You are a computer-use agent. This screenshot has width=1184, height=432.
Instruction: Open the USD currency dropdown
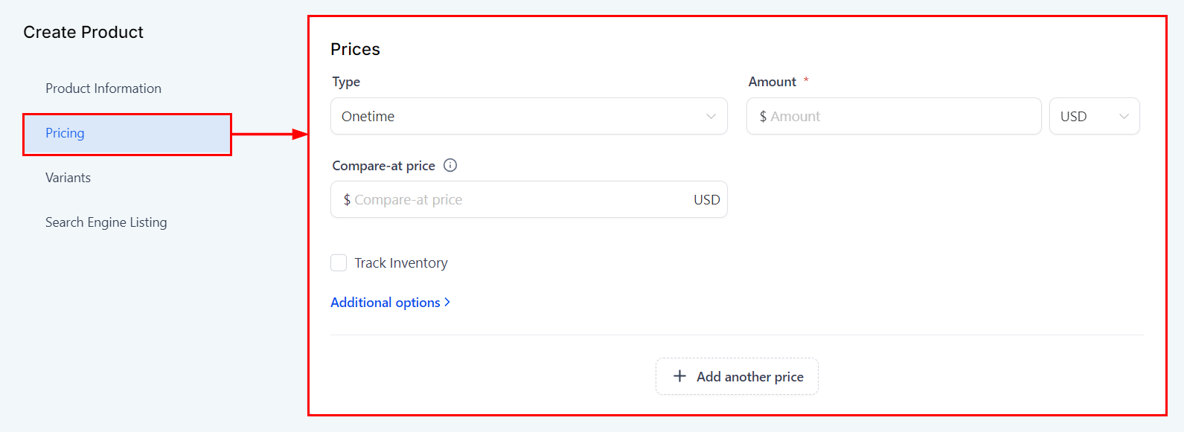(x=1093, y=116)
